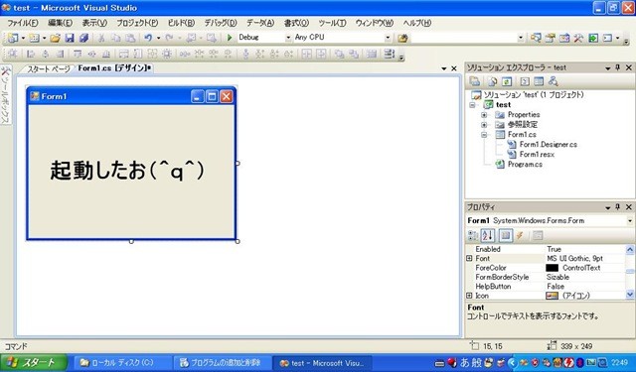Viewport: 636px width, 372px height.
Task: Open the ツール(T) menu
Action: 332,23
